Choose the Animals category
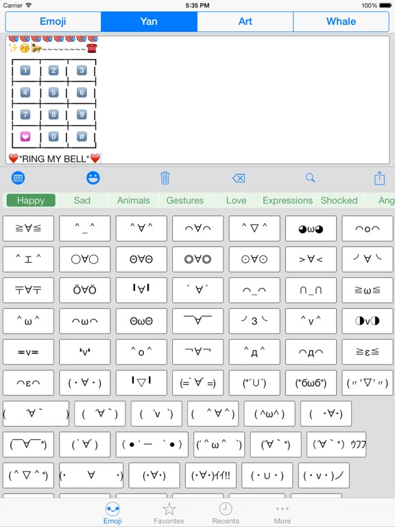Screen dimensions: 395x527 click(133, 200)
